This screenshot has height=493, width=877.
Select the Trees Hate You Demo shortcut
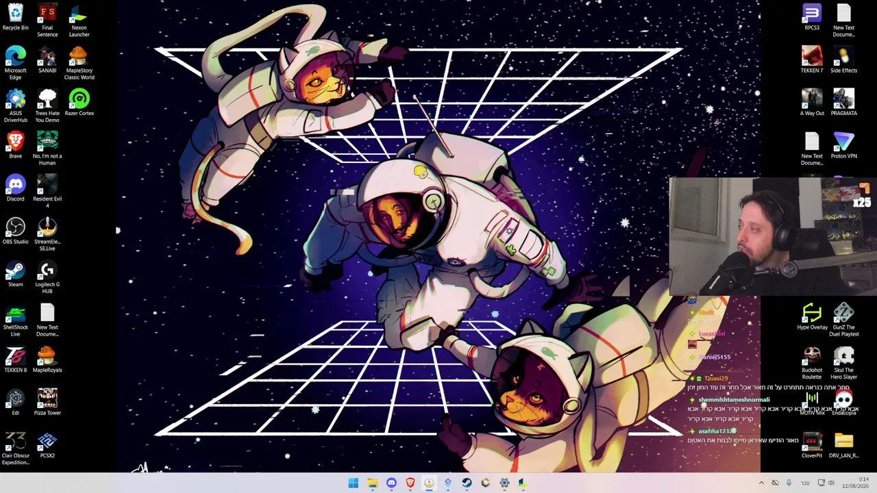click(47, 106)
